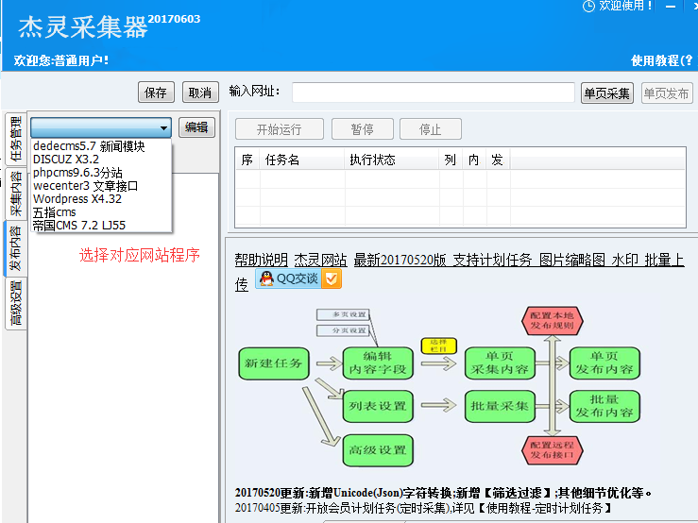
Task: Click the 保存 button
Action: (156, 93)
